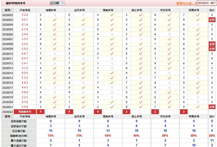Click the red 谷风杀号 prediction 9 for 2026022
Screen dimensions: 217x147
pos(69,112)
